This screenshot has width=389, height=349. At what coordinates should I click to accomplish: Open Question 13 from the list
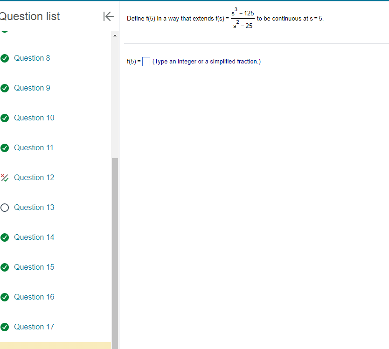[34, 207]
